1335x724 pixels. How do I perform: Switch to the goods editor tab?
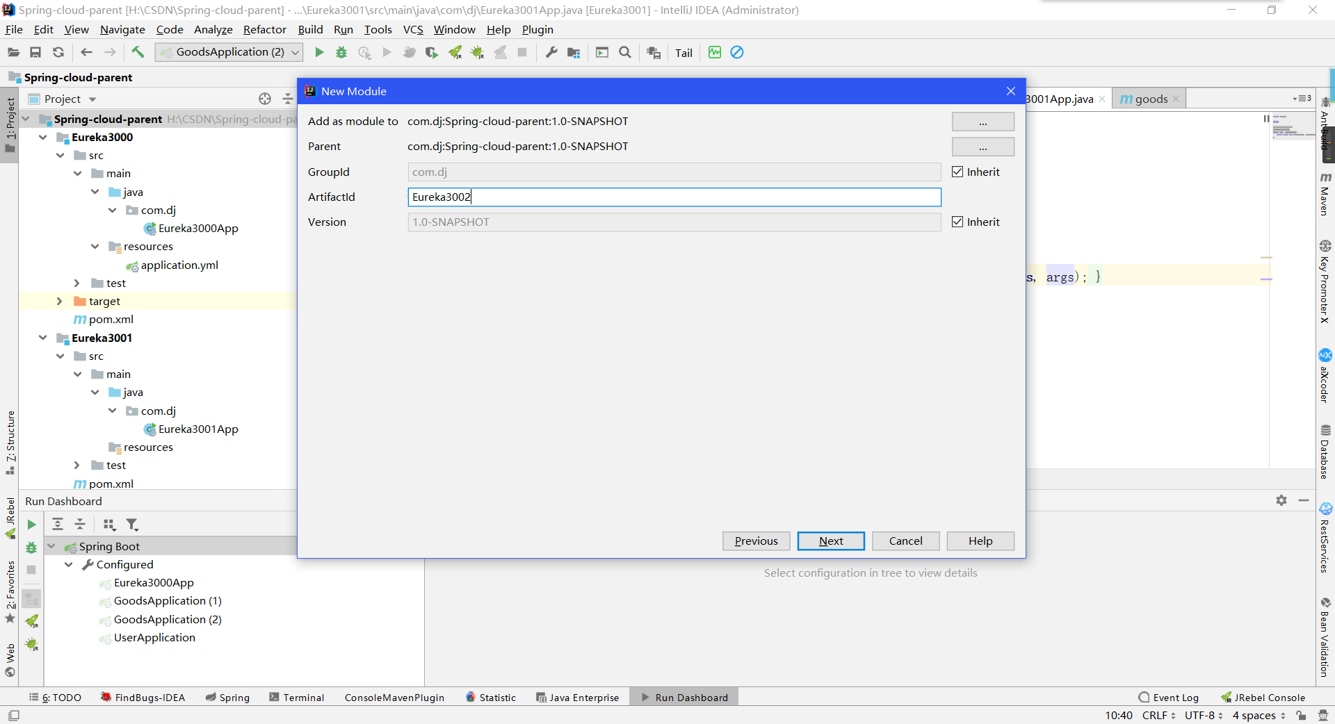coord(1151,99)
